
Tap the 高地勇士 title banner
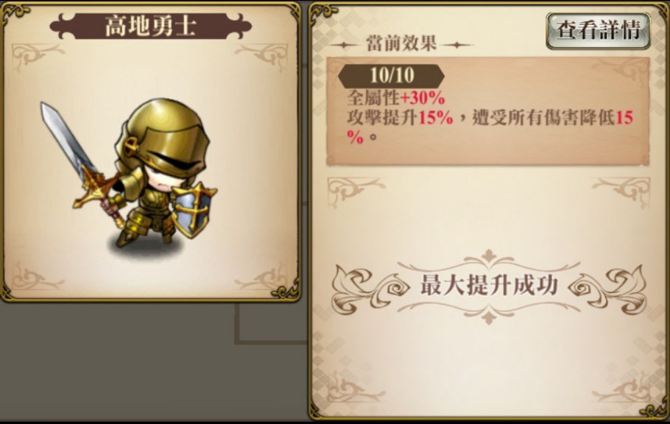pos(150,26)
